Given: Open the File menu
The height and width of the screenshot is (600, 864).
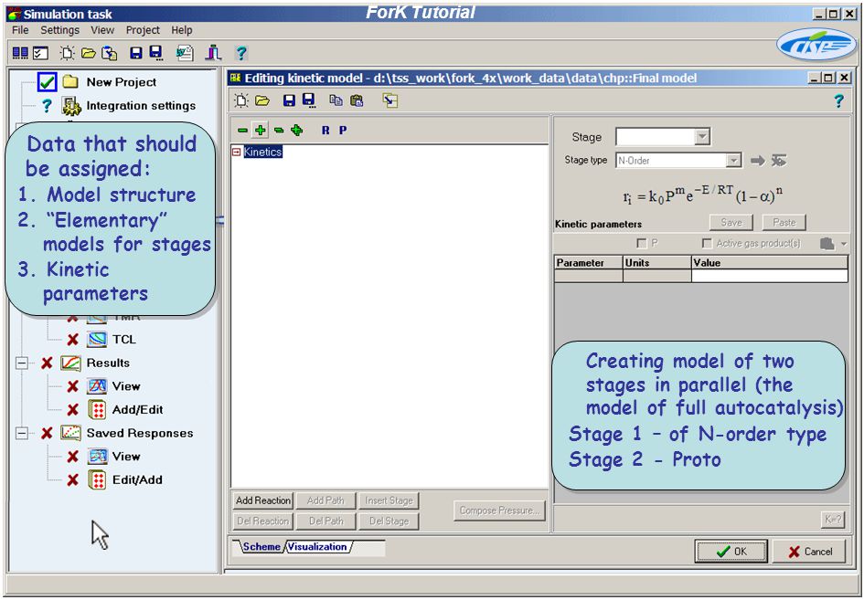Looking at the screenshot, I should [20, 30].
